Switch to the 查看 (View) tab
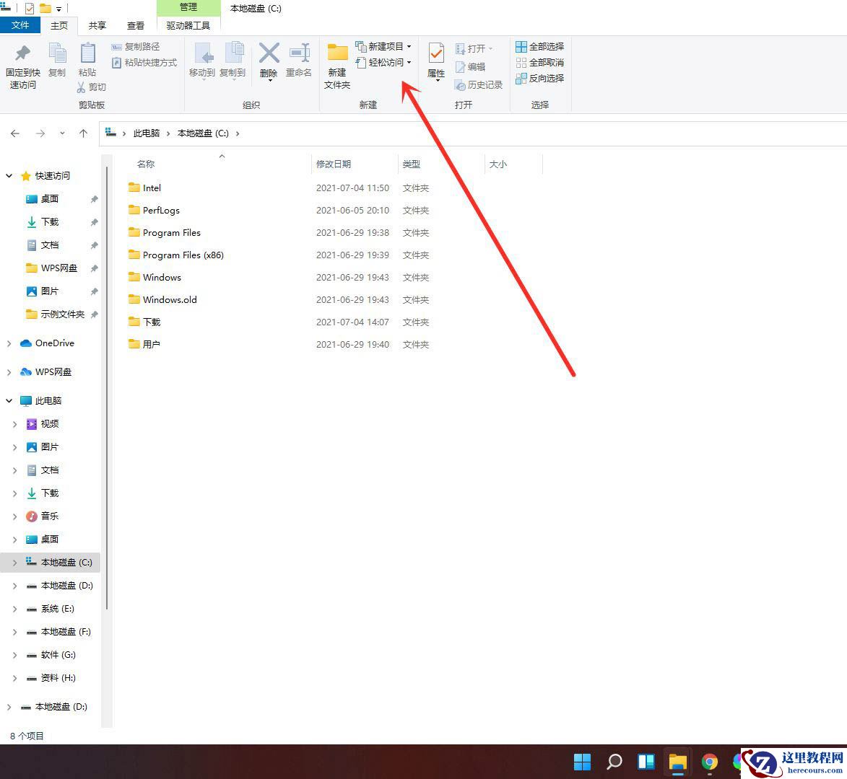847x779 pixels. coord(135,25)
